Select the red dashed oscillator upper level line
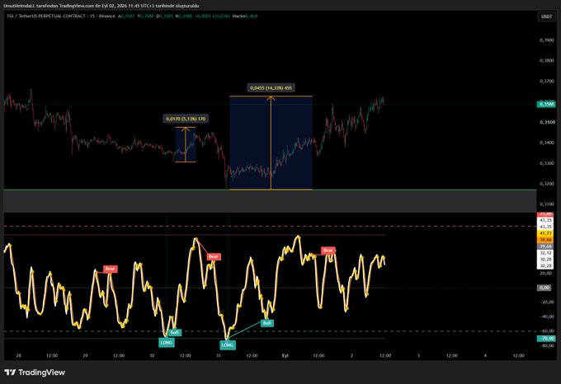The height and width of the screenshot is (384, 561). 270,227
